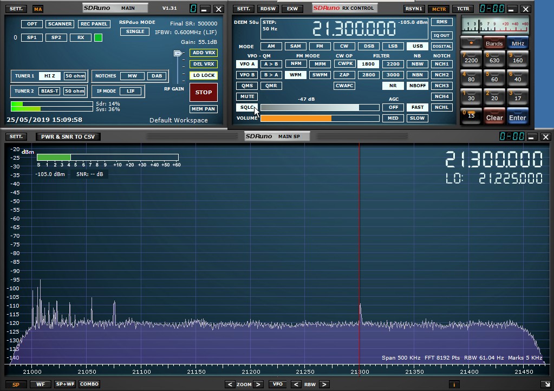This screenshot has width=554, height=391.
Task: Click the RF gain slider handle
Action: pos(178,53)
